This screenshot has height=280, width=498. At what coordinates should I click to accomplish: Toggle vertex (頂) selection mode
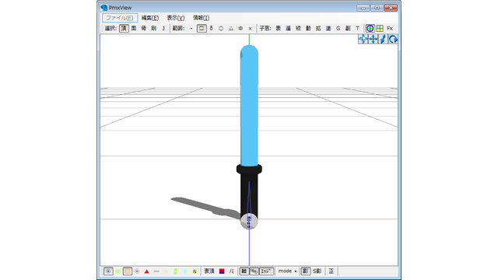(x=124, y=28)
